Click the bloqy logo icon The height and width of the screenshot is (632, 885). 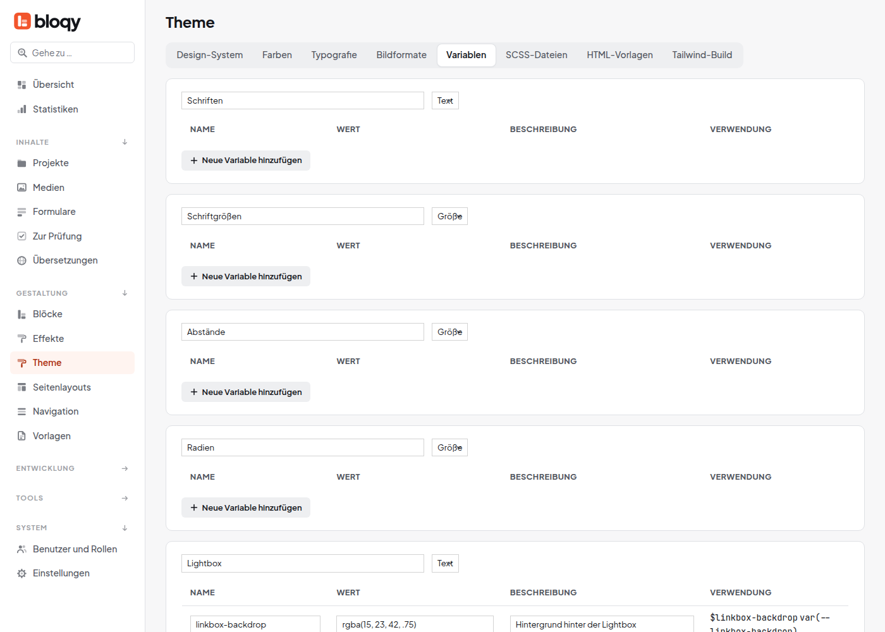(x=22, y=21)
